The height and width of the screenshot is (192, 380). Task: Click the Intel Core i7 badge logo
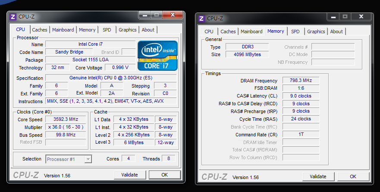(157, 56)
